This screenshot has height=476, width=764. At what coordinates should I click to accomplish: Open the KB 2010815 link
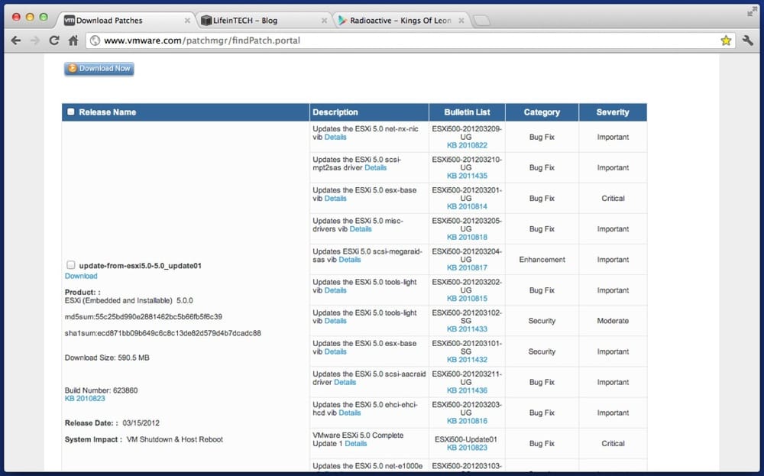coord(467,299)
